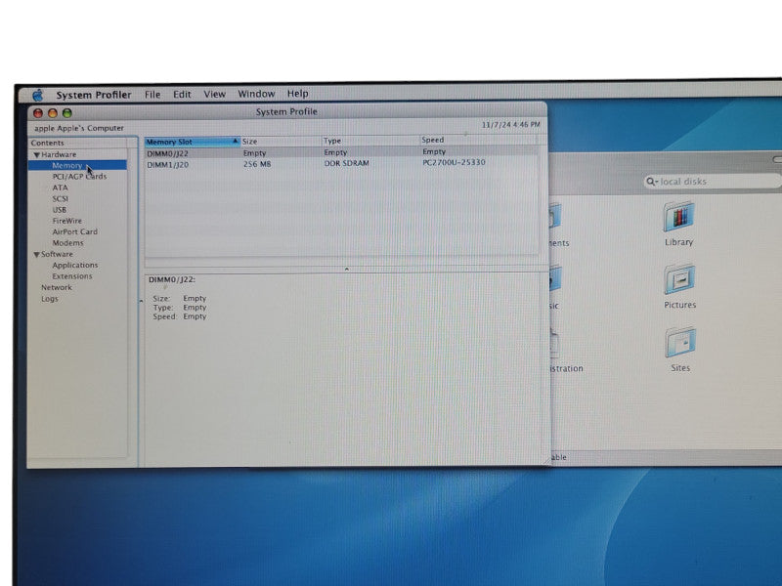This screenshot has width=782, height=586.
Task: Select Memory in the Contents list
Action: 77,165
